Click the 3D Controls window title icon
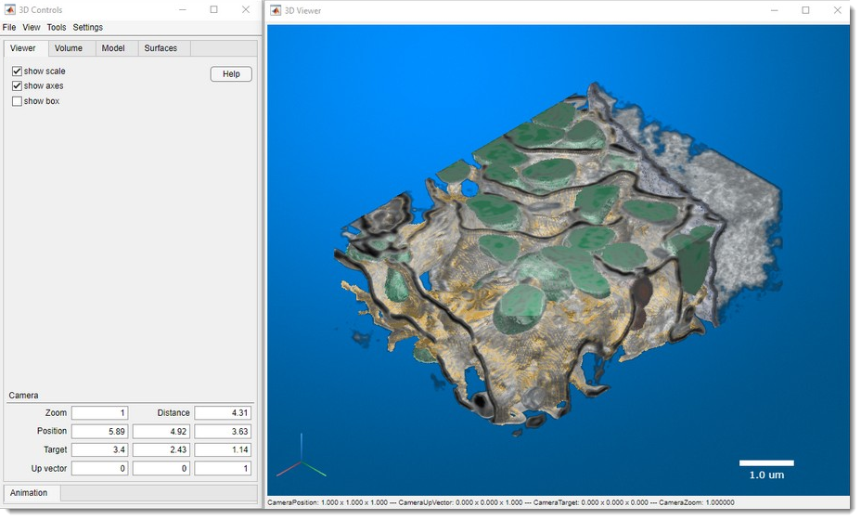This screenshot has height=520, width=861. click(11, 9)
